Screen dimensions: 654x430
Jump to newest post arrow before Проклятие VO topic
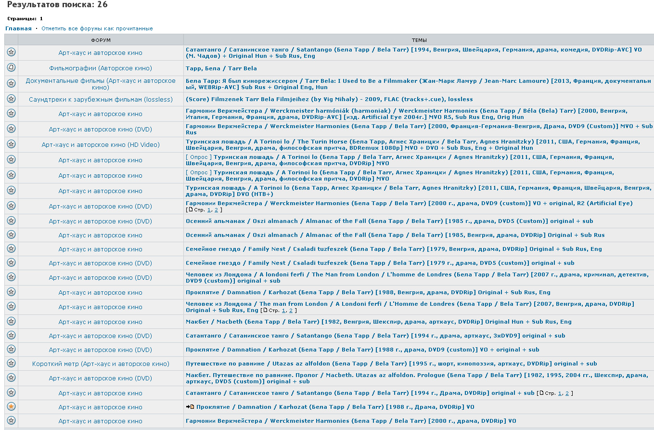click(x=190, y=407)
